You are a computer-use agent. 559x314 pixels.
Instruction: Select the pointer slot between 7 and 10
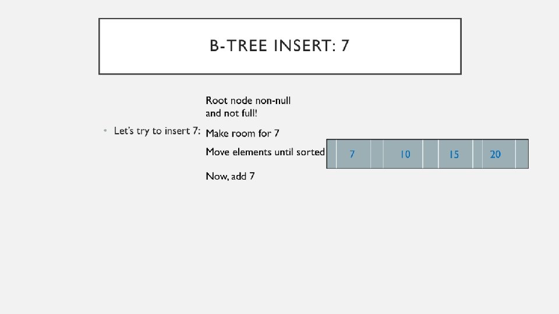click(377, 154)
